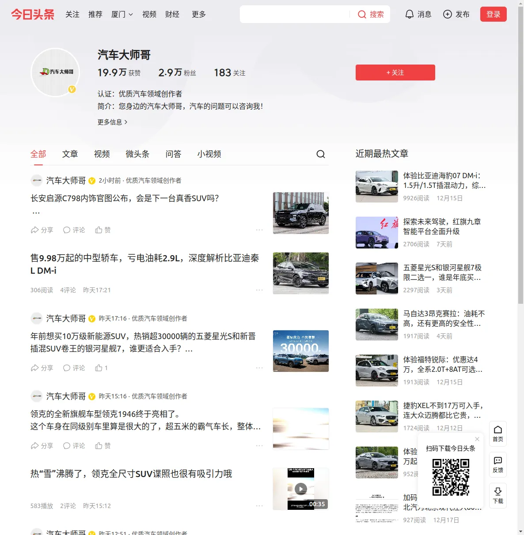This screenshot has height=535, width=524.
Task: Click the search magnifier icon in header
Action: pyautogui.click(x=362, y=15)
